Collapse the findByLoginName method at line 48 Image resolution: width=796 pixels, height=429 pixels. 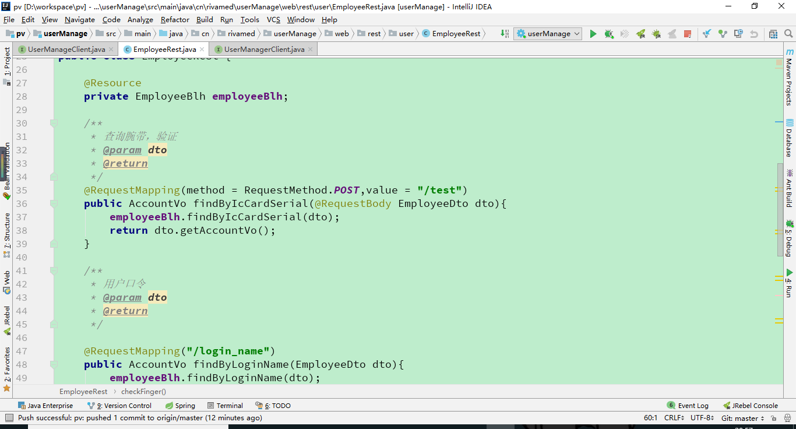coord(54,364)
